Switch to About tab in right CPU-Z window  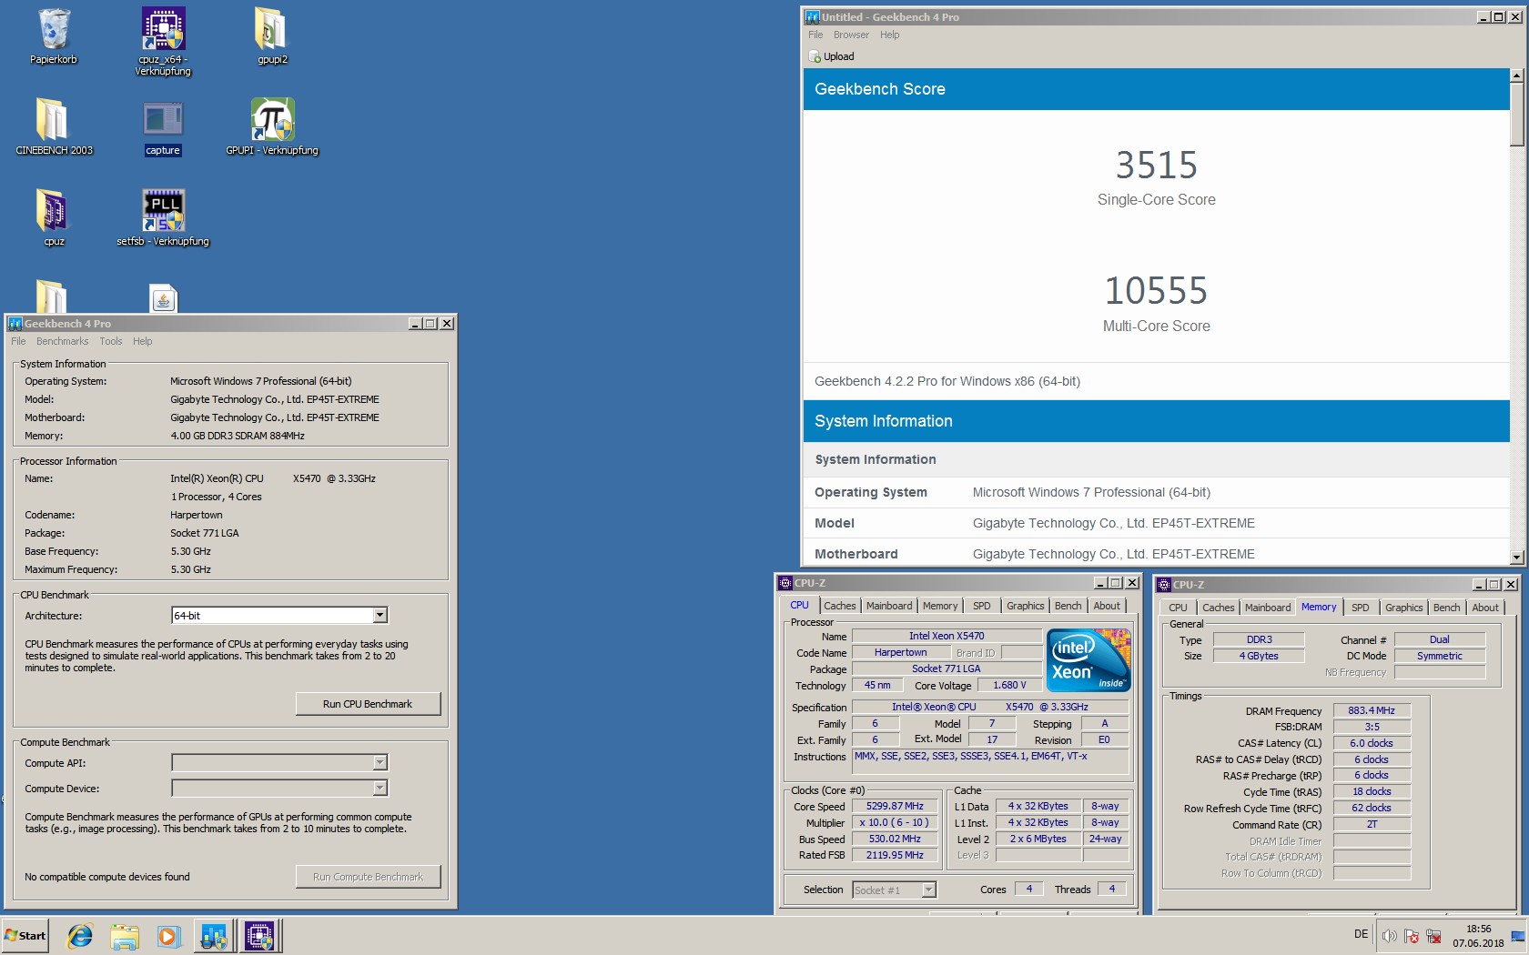click(x=1485, y=608)
